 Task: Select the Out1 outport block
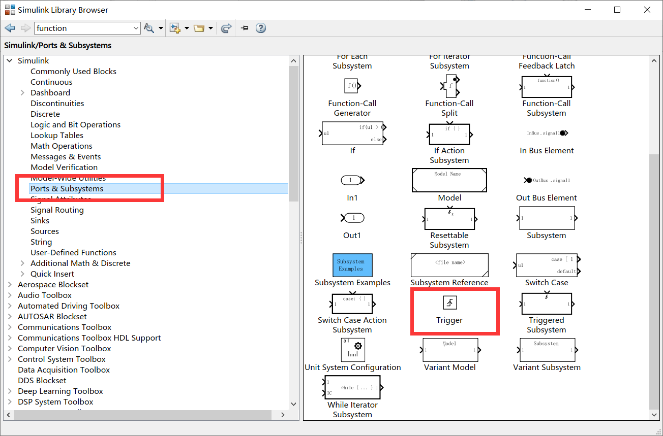tap(352, 218)
